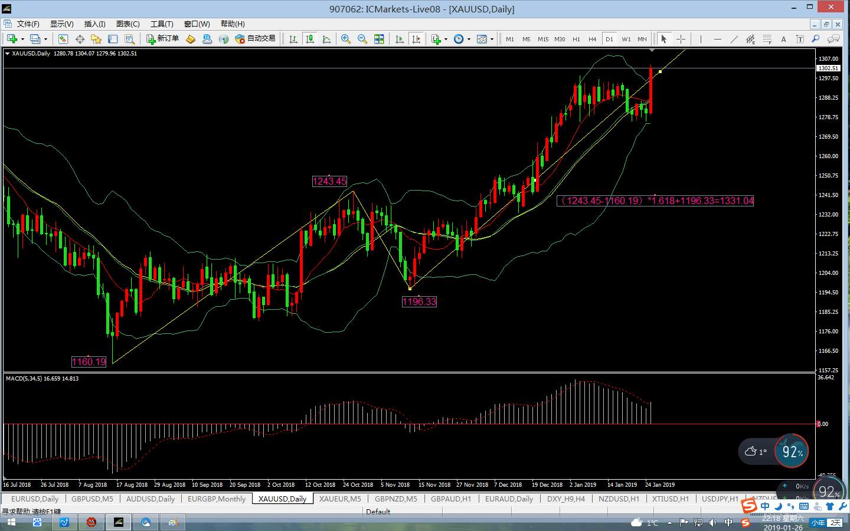
Task: Expand the Periods dropdown arrow
Action: pyautogui.click(x=469, y=39)
